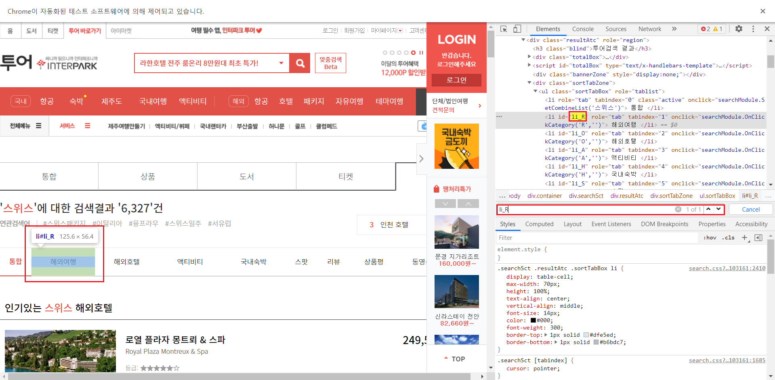Screen dimensions: 775x380
Task: Toggle the device toolbar icon
Action: pos(517,29)
